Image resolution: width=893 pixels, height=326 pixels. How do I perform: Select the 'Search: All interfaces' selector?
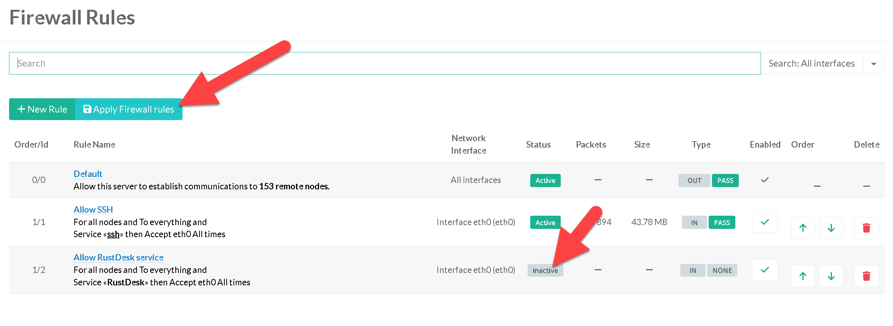[x=812, y=64]
